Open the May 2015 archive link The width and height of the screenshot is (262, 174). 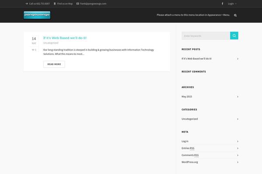187,97
